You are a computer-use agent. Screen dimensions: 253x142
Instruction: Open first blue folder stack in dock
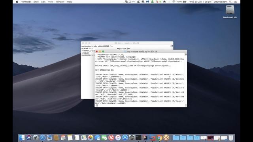coord(176,138)
